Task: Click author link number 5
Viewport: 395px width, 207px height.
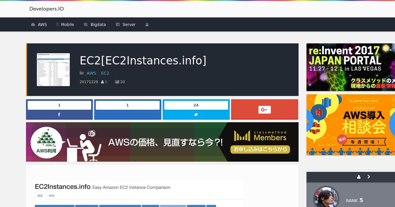Action: coord(106,82)
